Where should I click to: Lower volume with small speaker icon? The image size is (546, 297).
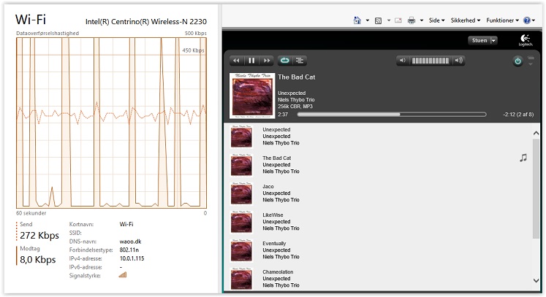coord(403,61)
